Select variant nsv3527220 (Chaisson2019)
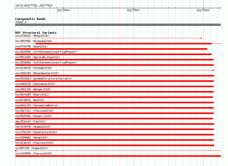This screenshot has height=166, width=228. coord(35,111)
